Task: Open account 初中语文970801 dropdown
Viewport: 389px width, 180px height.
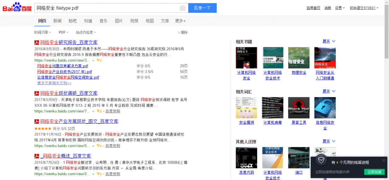Action: click(x=364, y=8)
